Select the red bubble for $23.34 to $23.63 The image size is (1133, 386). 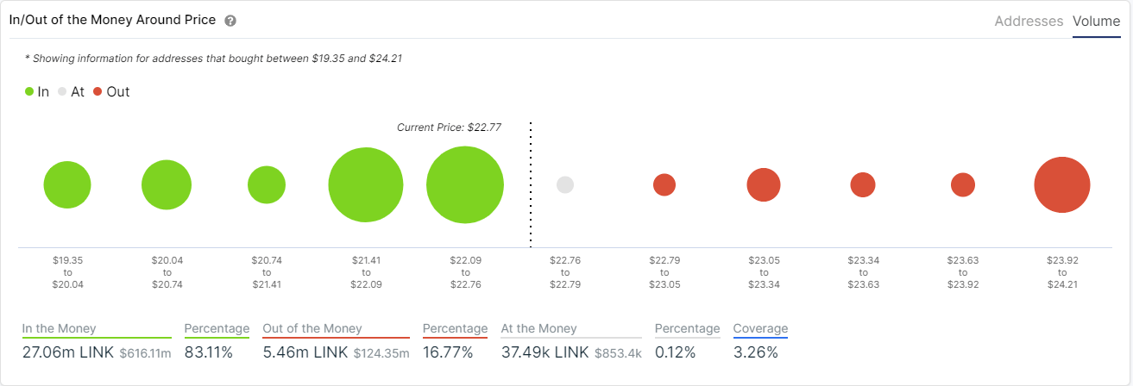(x=863, y=185)
